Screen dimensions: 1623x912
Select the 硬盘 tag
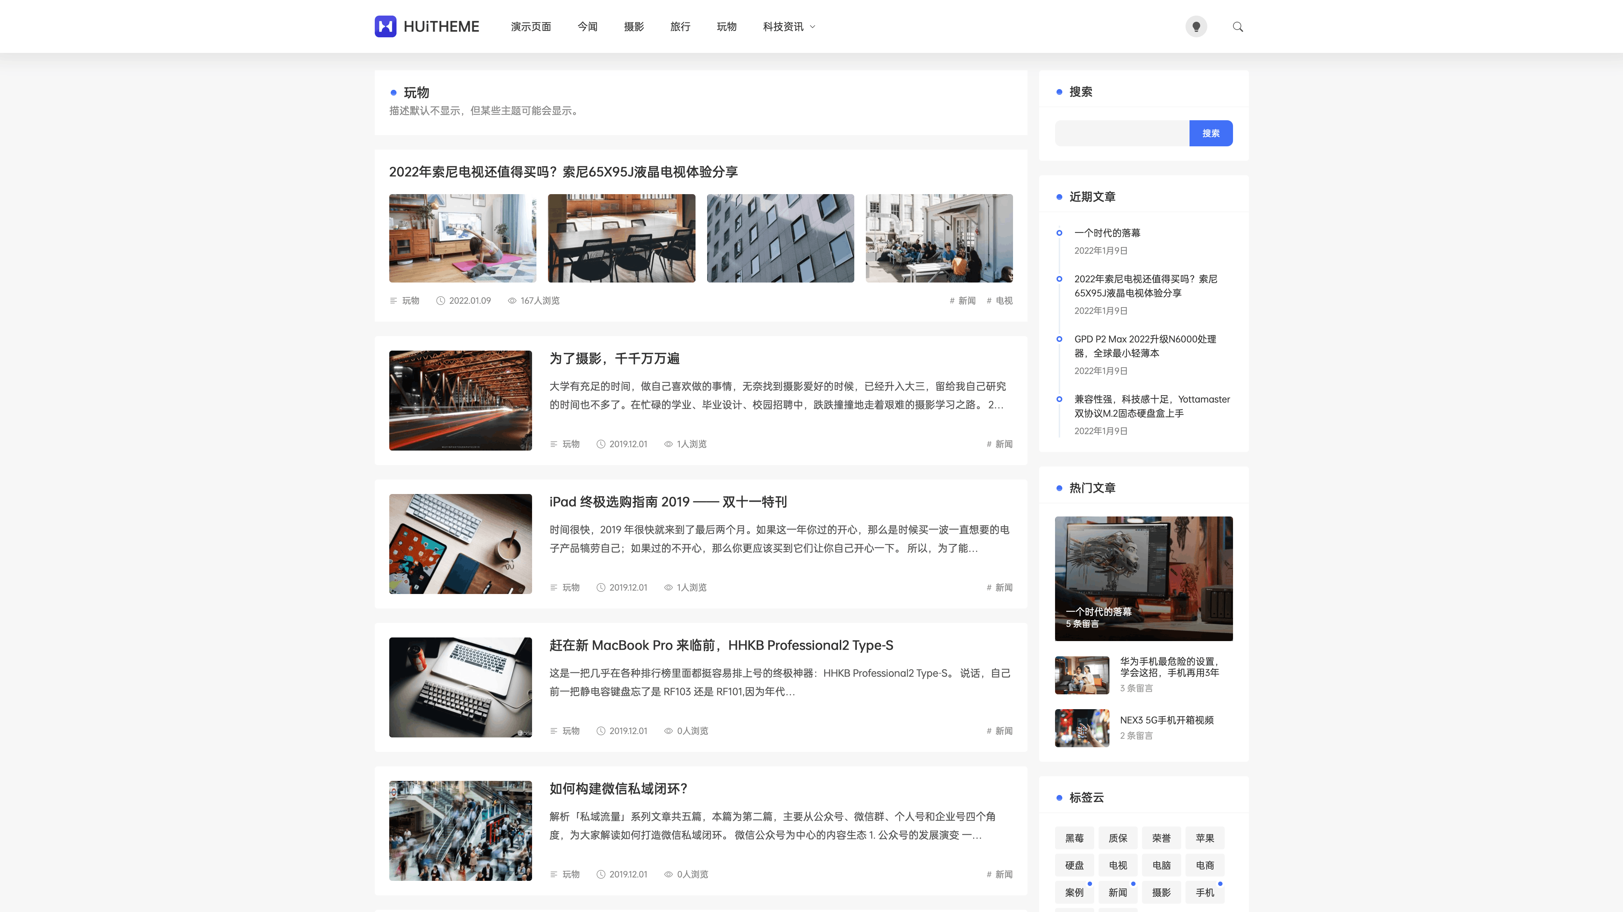tap(1074, 865)
